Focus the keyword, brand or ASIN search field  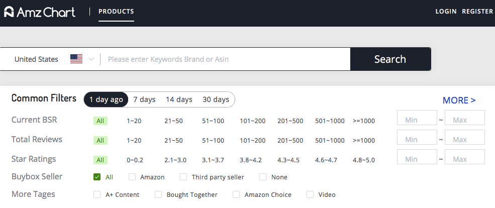[226, 59]
